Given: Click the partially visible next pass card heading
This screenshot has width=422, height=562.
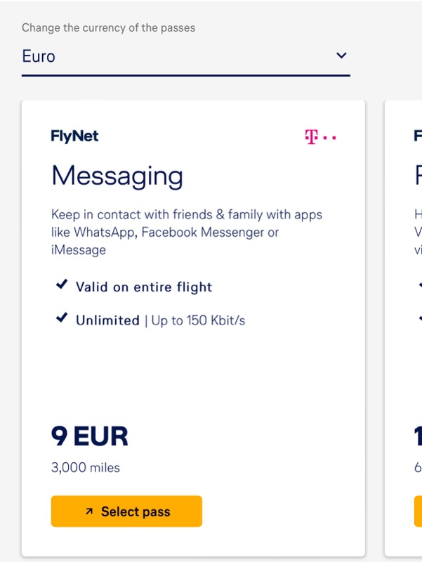Looking at the screenshot, I should [418, 176].
